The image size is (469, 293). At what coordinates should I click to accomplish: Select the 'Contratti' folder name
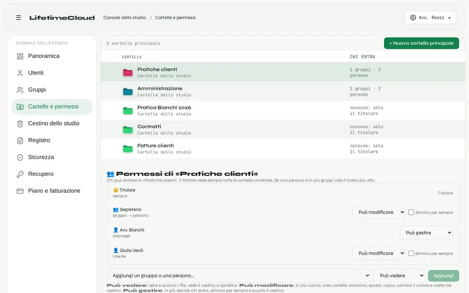click(149, 126)
